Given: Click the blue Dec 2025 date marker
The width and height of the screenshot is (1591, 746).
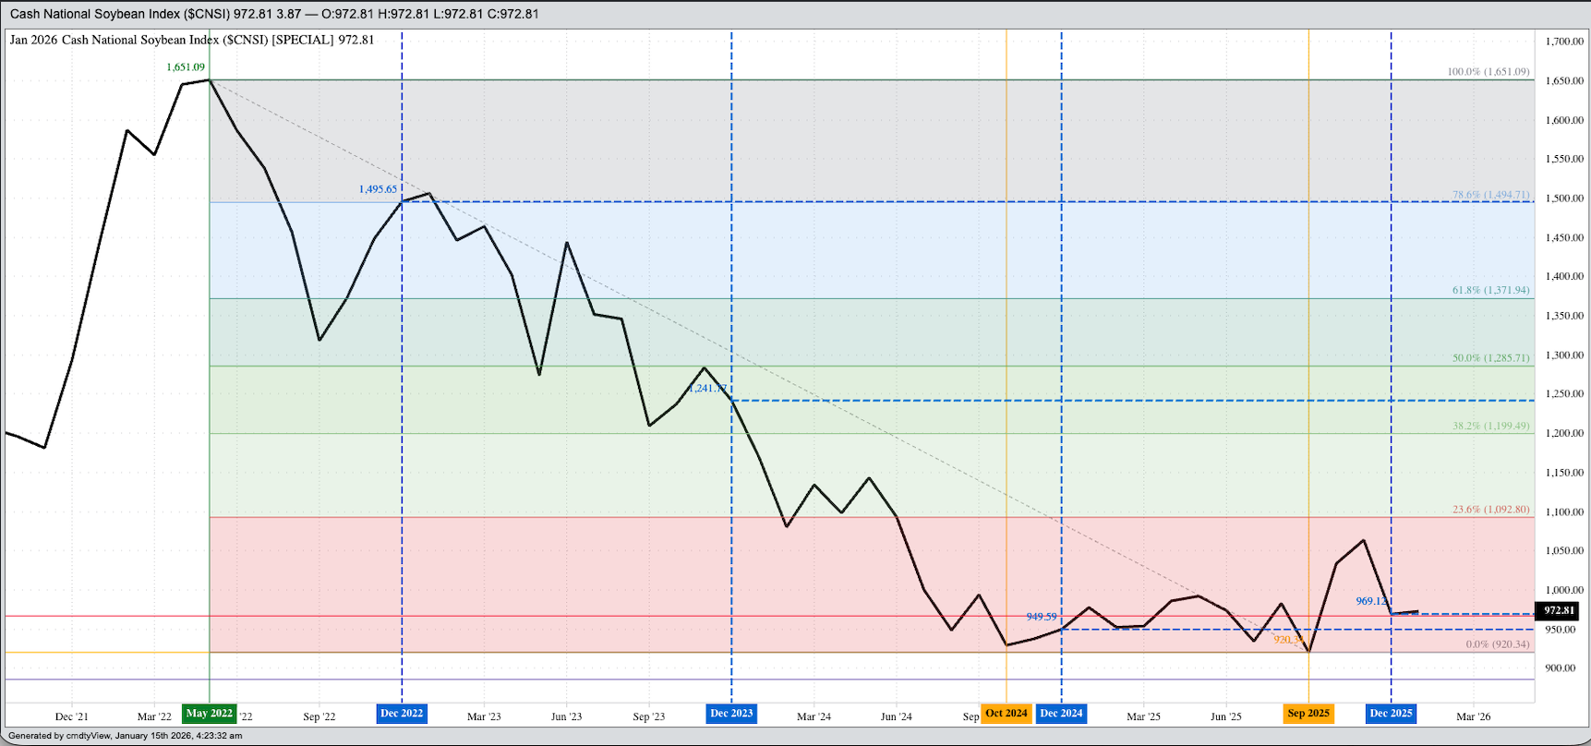Looking at the screenshot, I should (1391, 713).
